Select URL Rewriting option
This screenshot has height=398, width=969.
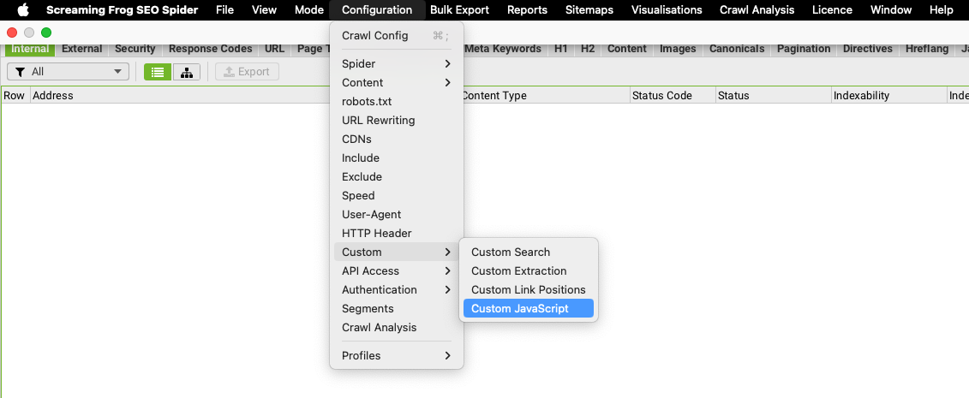[396, 121]
